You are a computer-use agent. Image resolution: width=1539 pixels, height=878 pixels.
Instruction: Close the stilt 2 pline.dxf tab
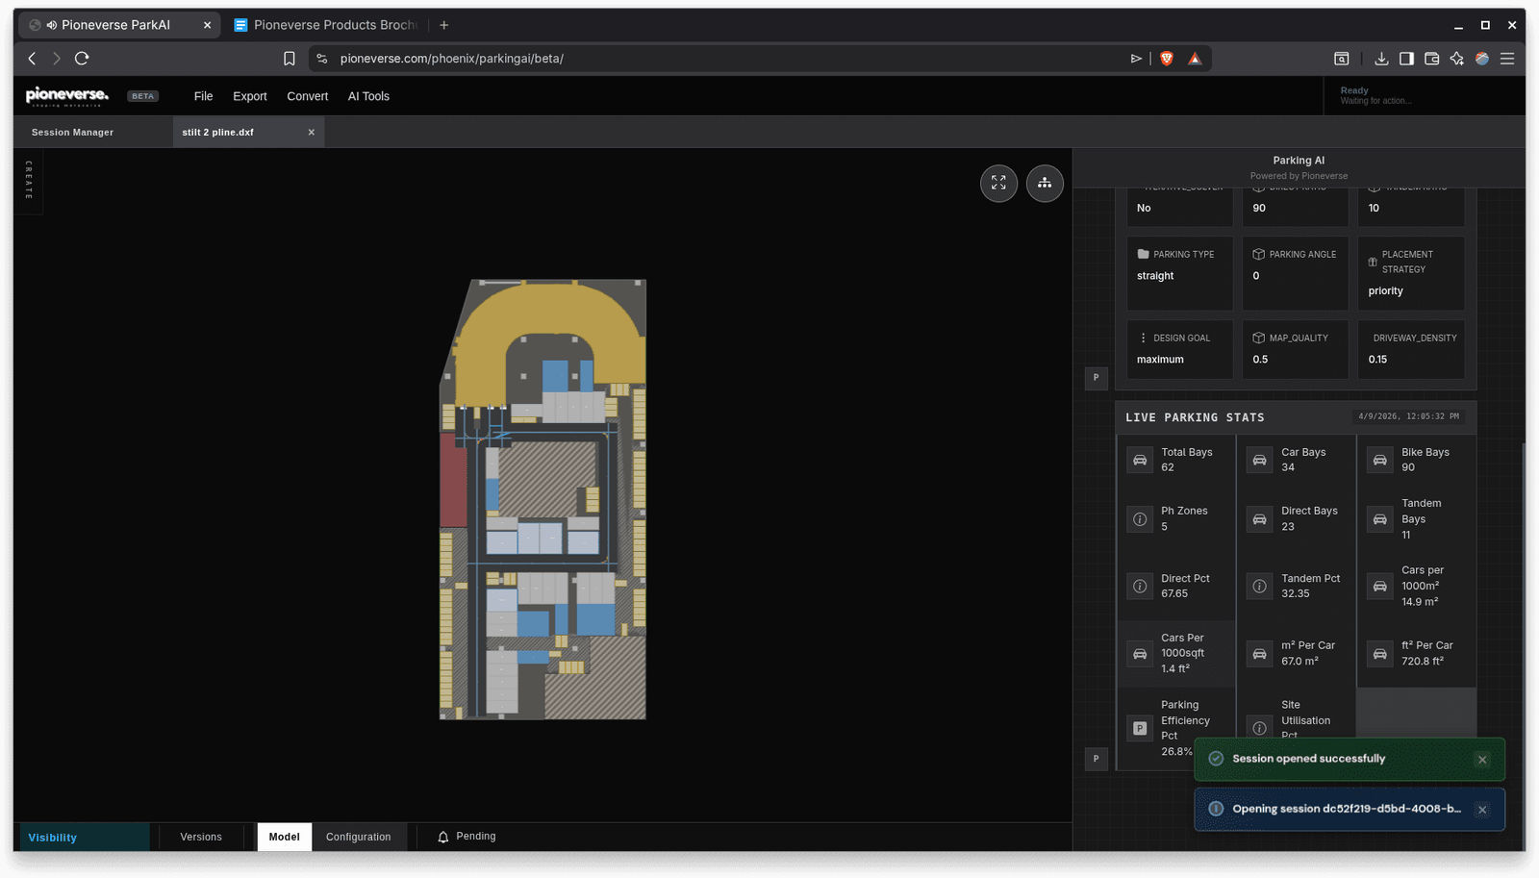312,133
